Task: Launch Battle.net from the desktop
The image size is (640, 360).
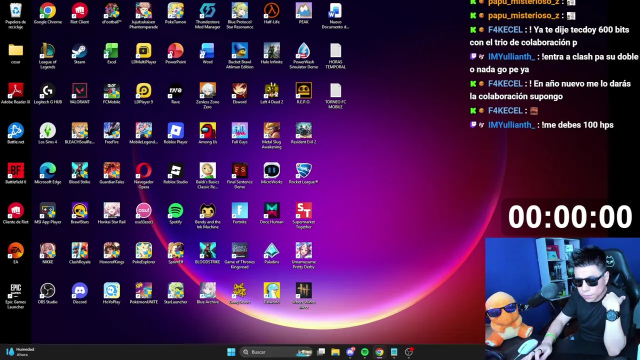Action: point(15,134)
